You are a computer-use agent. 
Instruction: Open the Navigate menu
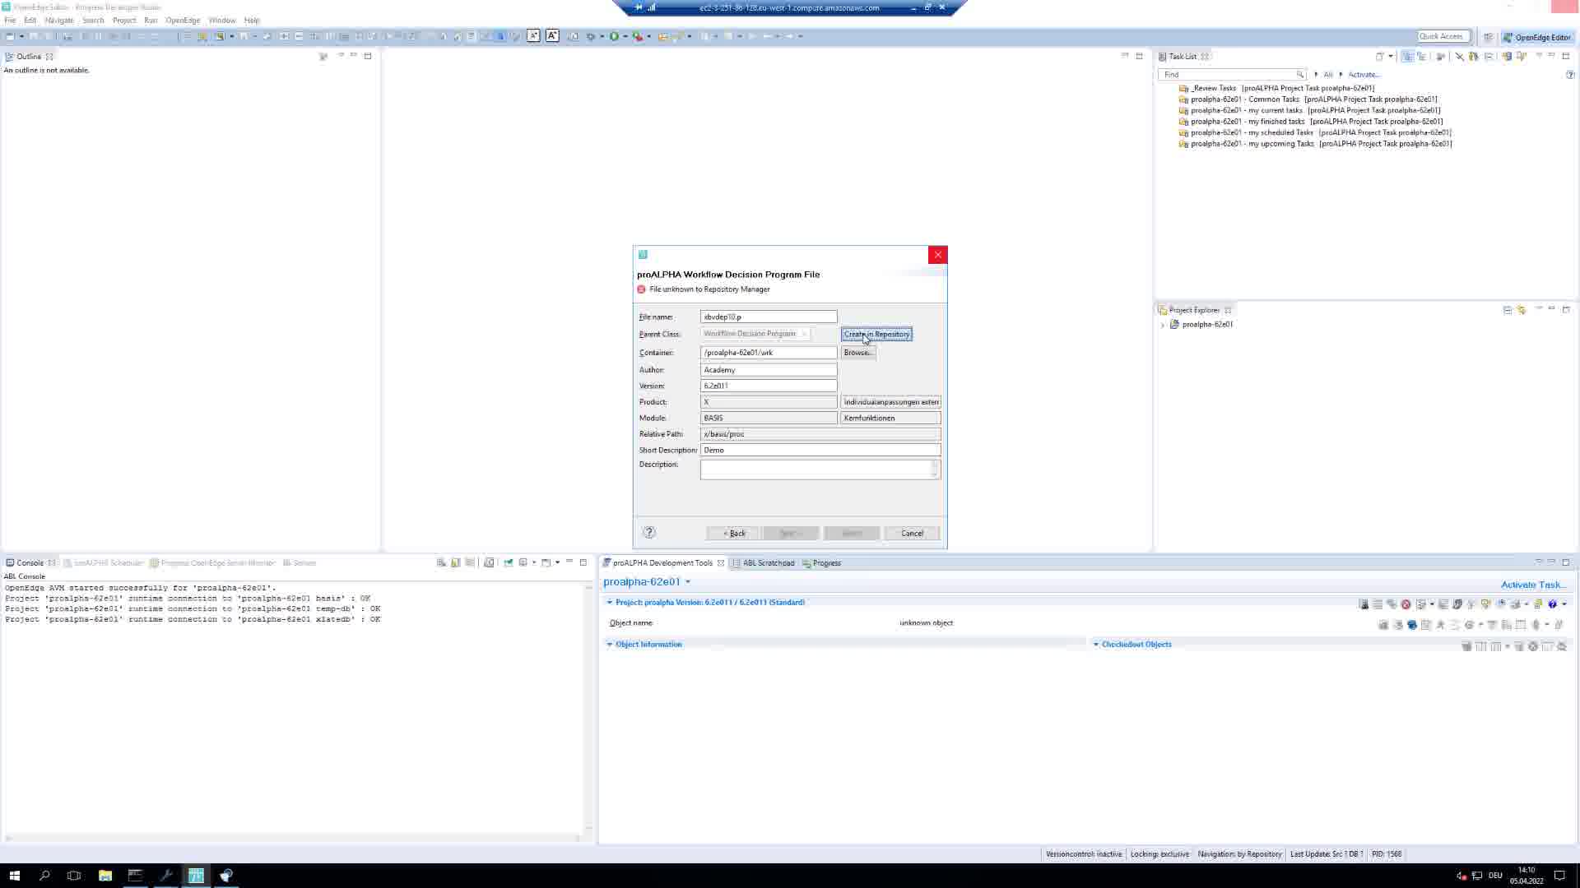[59, 21]
